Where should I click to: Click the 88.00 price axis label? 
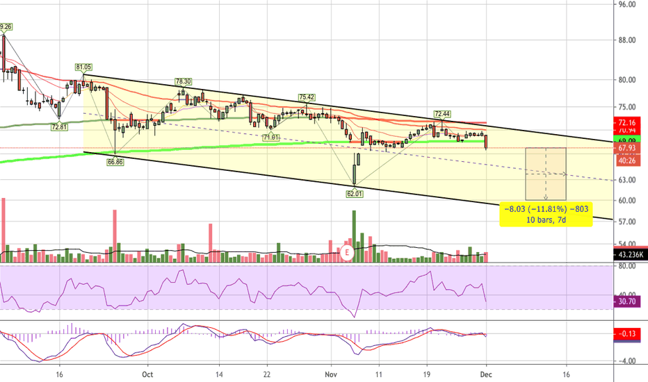[627, 40]
